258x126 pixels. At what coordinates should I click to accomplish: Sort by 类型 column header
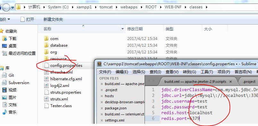click(183, 29)
